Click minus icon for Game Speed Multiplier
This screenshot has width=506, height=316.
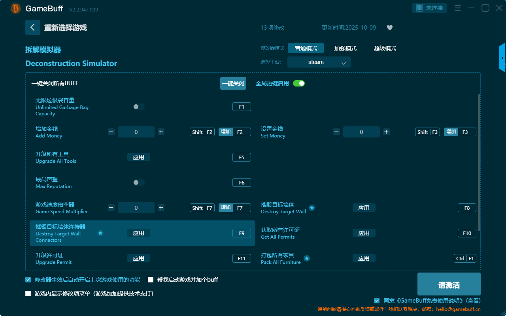pos(111,208)
